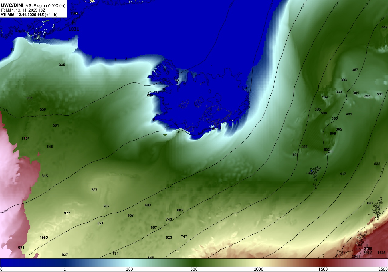This screenshot has height=272, width=388.
Task: Click the map value 387
Action: pyautogui.click(x=355, y=70)
